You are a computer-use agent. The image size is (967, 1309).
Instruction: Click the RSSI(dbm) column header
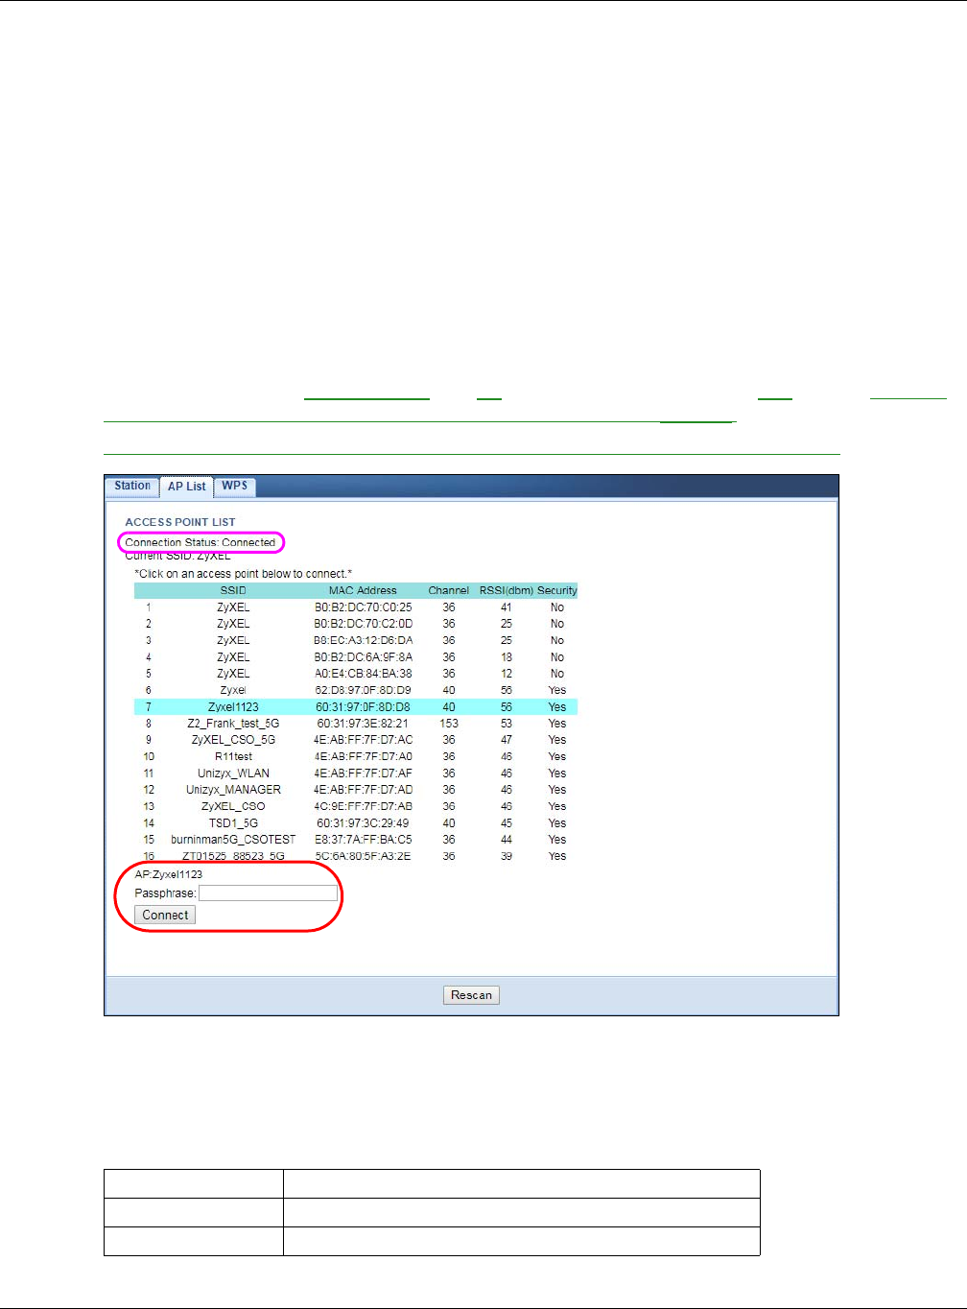pyautogui.click(x=507, y=590)
